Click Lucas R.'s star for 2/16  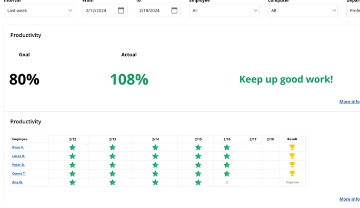click(x=227, y=156)
